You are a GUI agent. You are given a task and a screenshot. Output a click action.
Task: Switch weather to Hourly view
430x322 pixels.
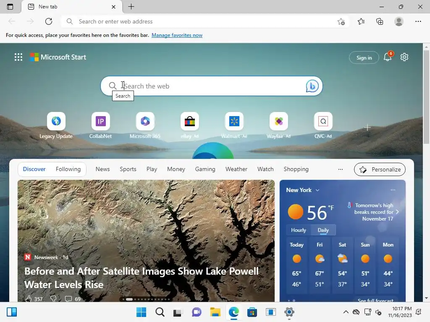pos(299,230)
